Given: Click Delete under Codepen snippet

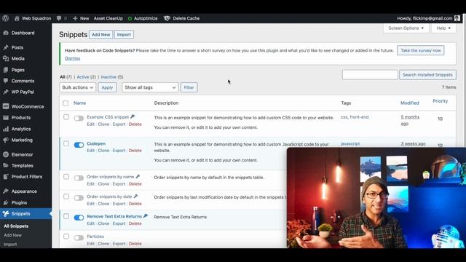Looking at the screenshot, I should [135, 151].
